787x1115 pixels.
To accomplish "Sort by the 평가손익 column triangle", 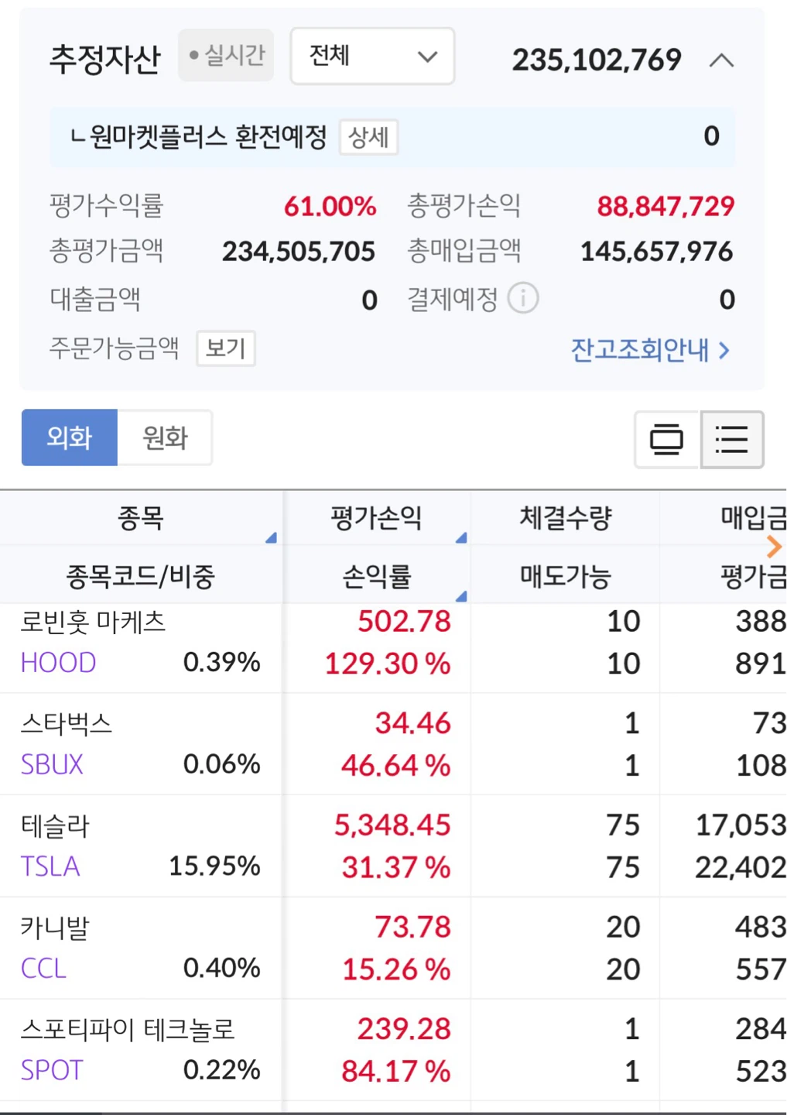I will [x=461, y=537].
